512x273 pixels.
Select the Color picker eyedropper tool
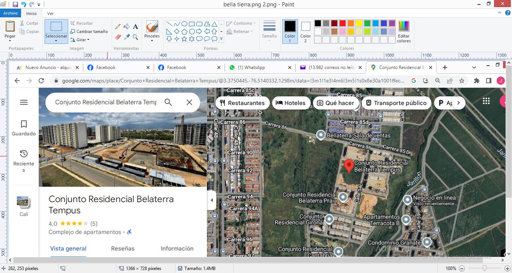click(127, 37)
